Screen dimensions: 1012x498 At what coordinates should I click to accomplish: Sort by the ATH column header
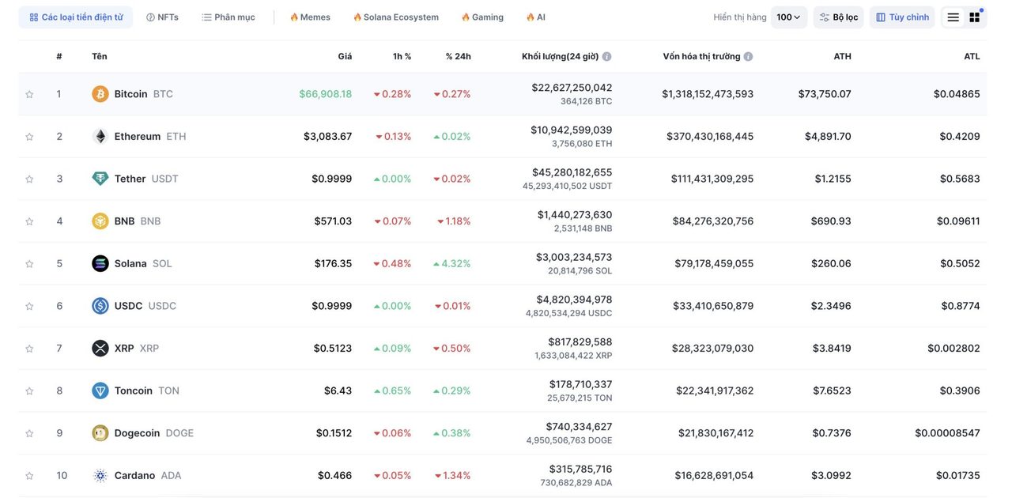(842, 57)
